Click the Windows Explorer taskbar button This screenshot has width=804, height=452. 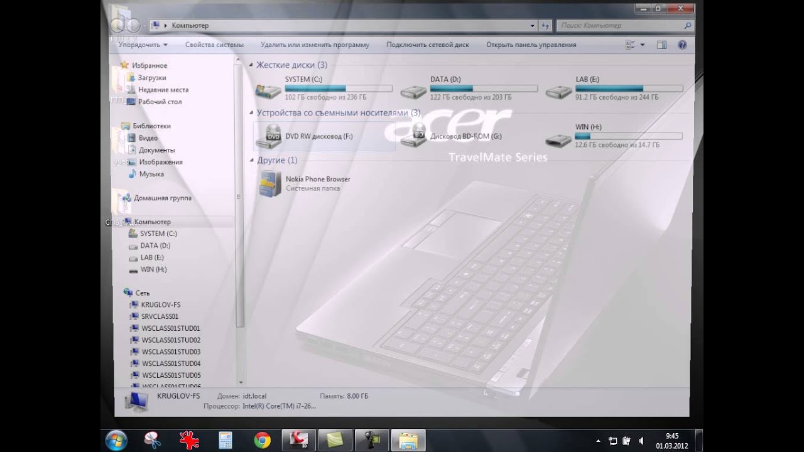[x=409, y=440]
